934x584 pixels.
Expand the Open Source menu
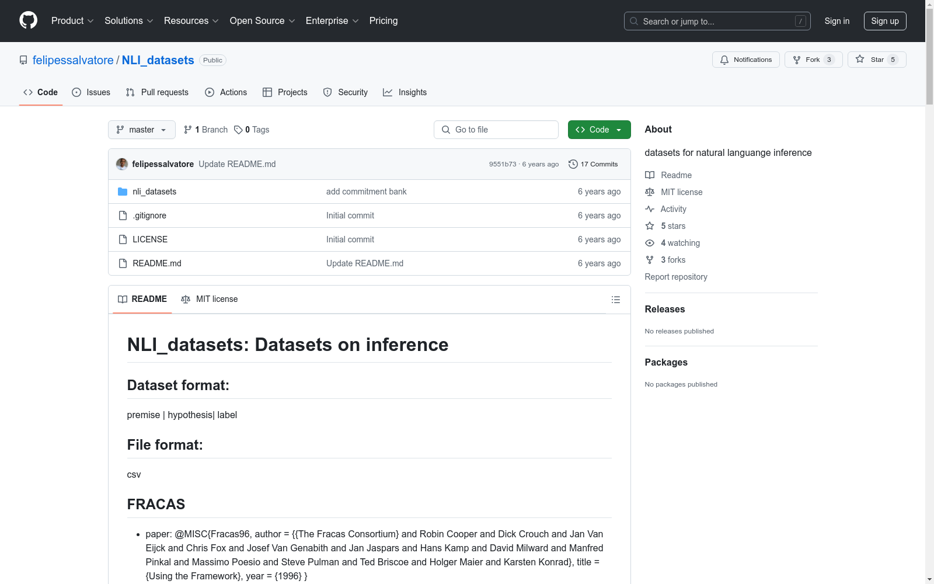263,21
